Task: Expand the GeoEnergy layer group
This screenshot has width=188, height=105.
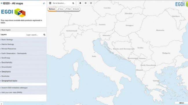Action: pyautogui.click(x=23, y=58)
